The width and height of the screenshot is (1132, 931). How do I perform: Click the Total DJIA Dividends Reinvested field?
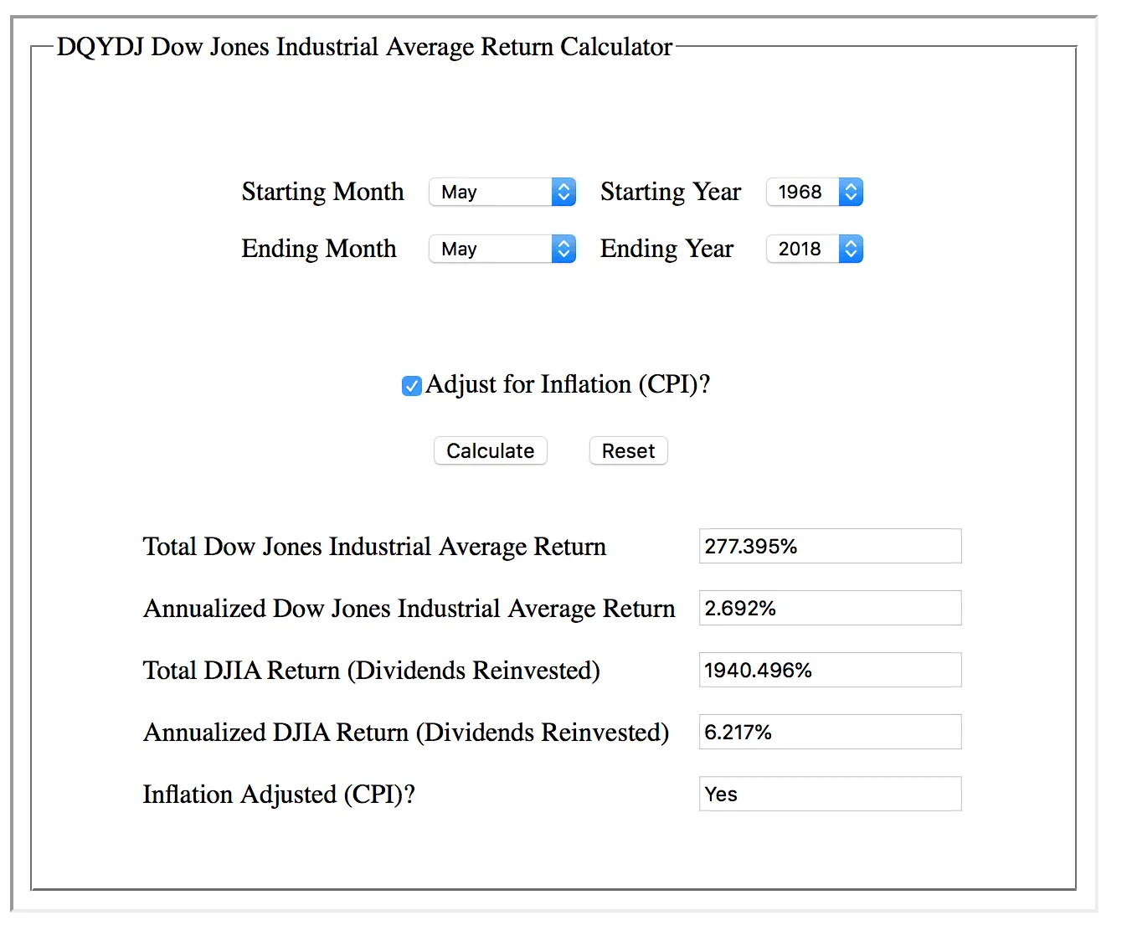pyautogui.click(x=831, y=670)
